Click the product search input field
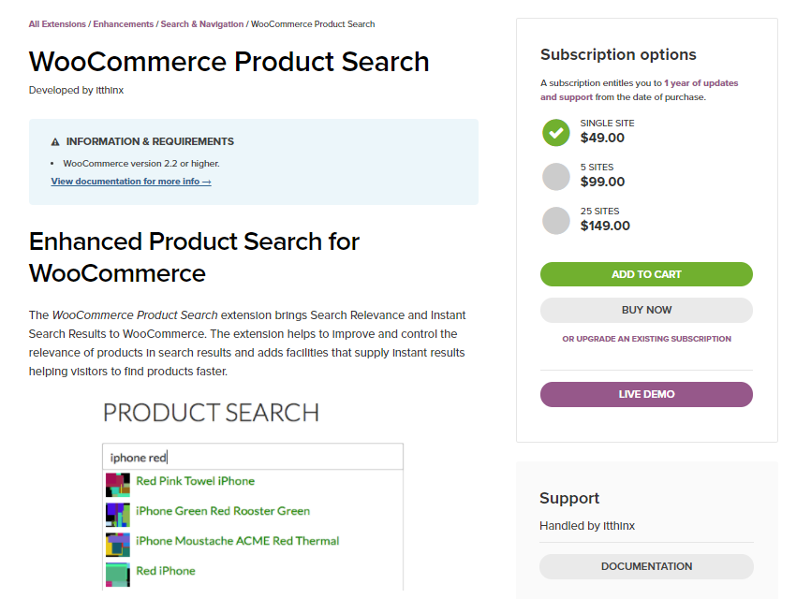The height and width of the screenshot is (599, 811). point(253,457)
